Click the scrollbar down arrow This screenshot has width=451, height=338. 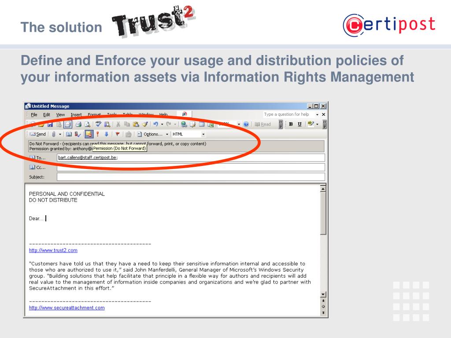tap(323, 294)
